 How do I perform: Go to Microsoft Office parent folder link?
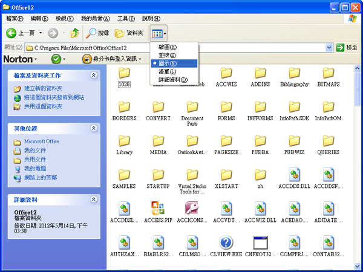(x=42, y=141)
